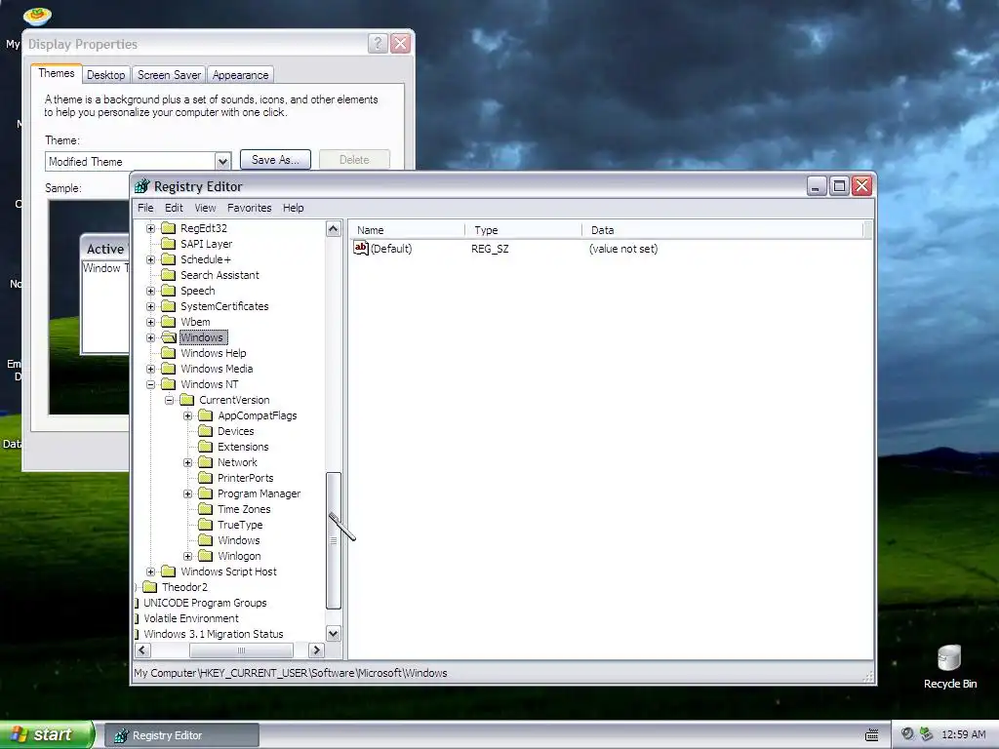Expand the Schedule+ key

coord(150,259)
